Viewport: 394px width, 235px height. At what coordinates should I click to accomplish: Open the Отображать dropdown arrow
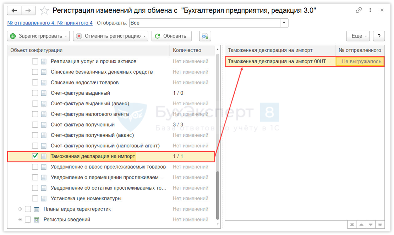[x=284, y=23]
